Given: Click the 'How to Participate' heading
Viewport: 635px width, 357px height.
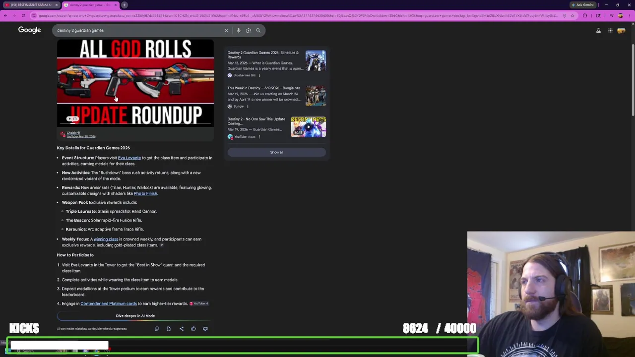Looking at the screenshot, I should [x=75, y=255].
